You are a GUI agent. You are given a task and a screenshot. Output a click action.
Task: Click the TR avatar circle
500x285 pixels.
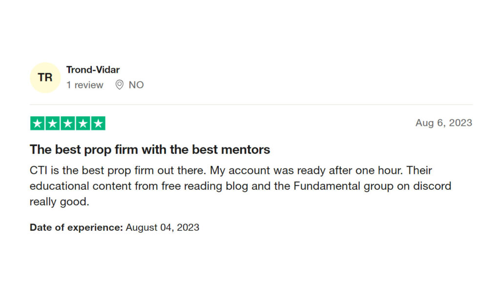tap(45, 78)
